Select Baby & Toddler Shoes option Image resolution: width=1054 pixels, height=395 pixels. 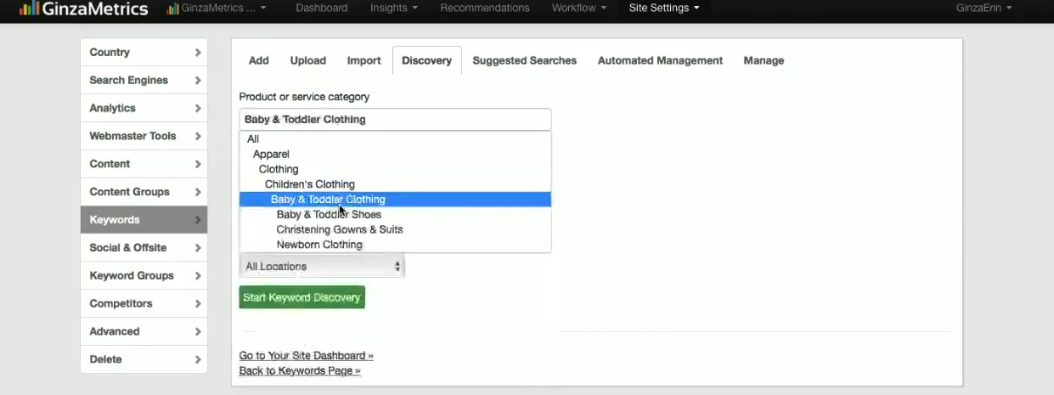tap(395, 215)
